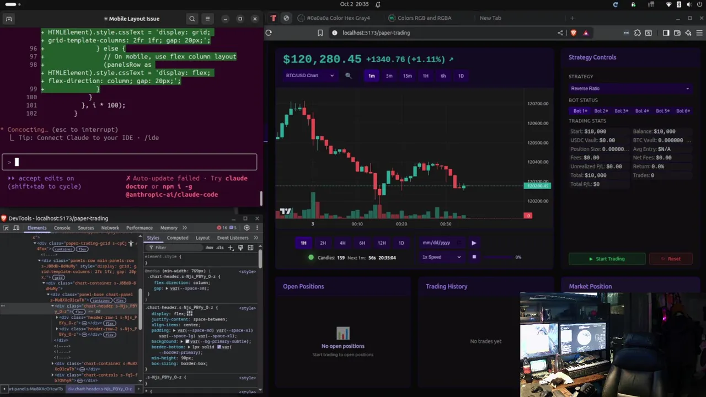The height and width of the screenshot is (397, 706).
Task: Click the share icon in address bar
Action: click(560, 33)
